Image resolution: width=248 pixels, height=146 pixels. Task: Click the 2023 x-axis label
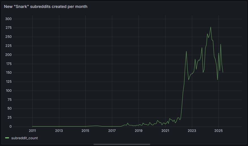point(192,131)
